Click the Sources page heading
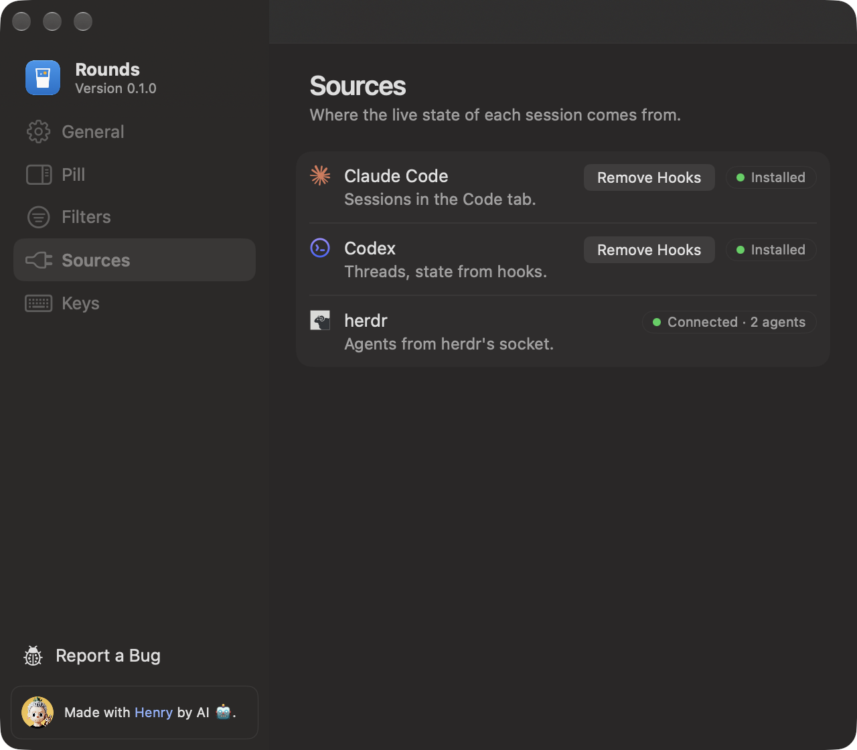 click(x=358, y=86)
